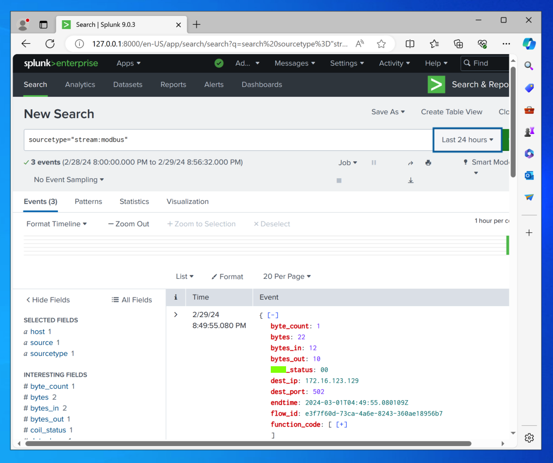Click the Create Table View button
This screenshot has width=553, height=463.
pos(451,112)
